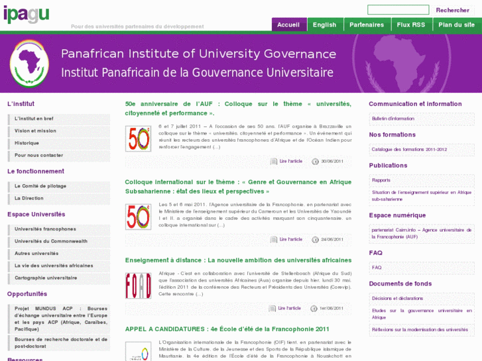Switch to the English tab
This screenshot has height=361, width=482.
(x=325, y=25)
